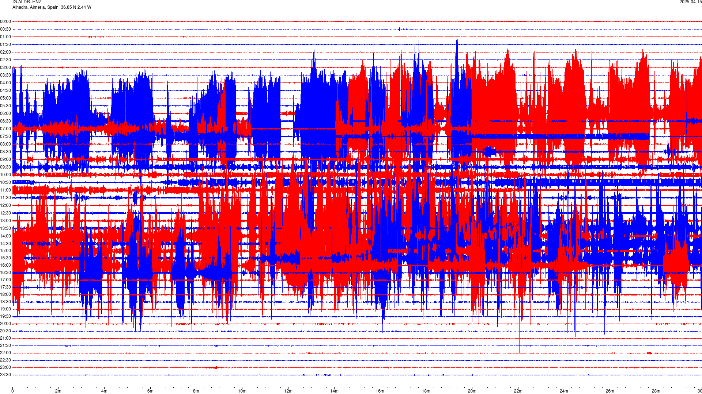Select the 20:00 time row label
The height and width of the screenshot is (394, 702).
pos(5,324)
